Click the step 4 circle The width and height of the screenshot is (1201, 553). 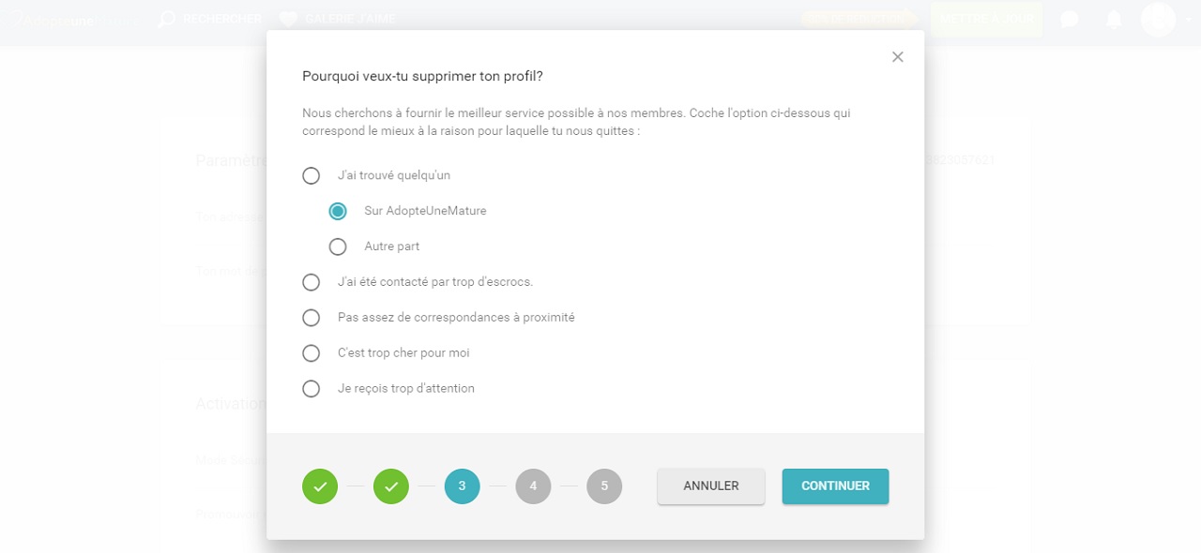pyautogui.click(x=533, y=486)
